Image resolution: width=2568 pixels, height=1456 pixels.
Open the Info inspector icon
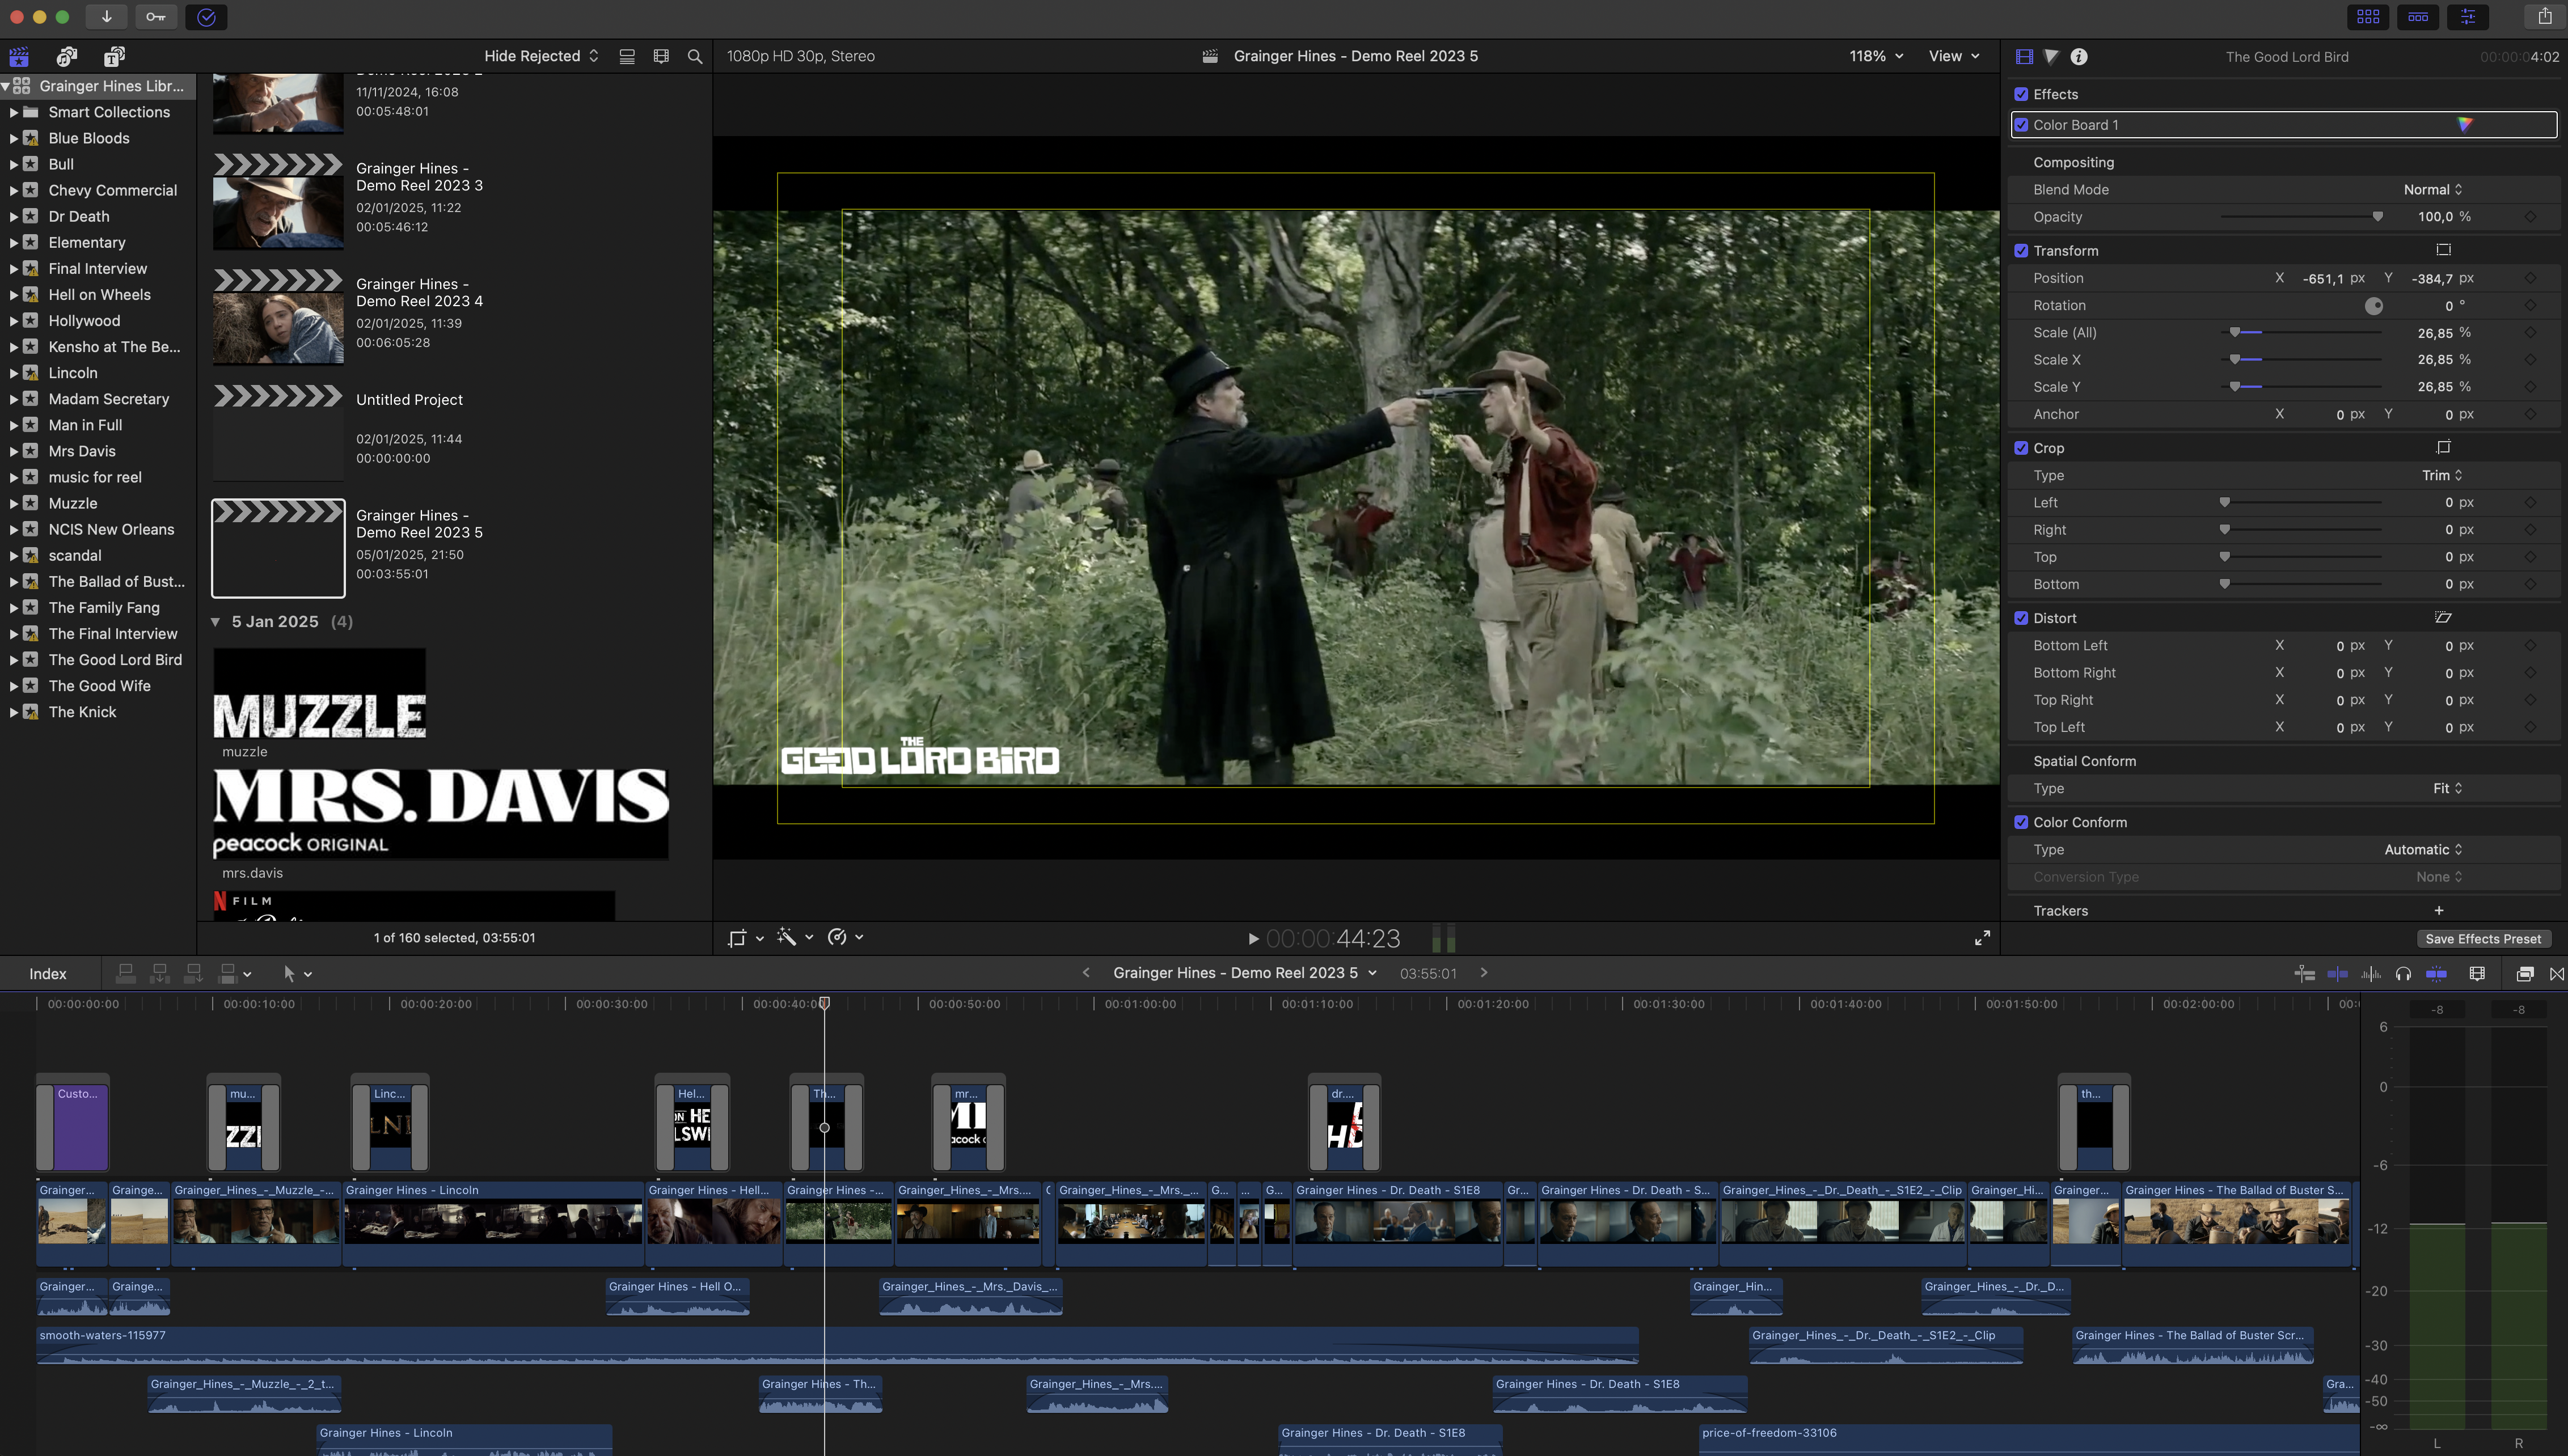tap(2079, 57)
